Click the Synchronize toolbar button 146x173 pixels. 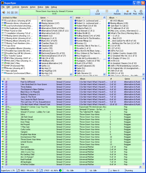(x=107, y=12)
